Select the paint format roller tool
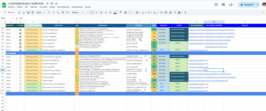 coord(32,12)
